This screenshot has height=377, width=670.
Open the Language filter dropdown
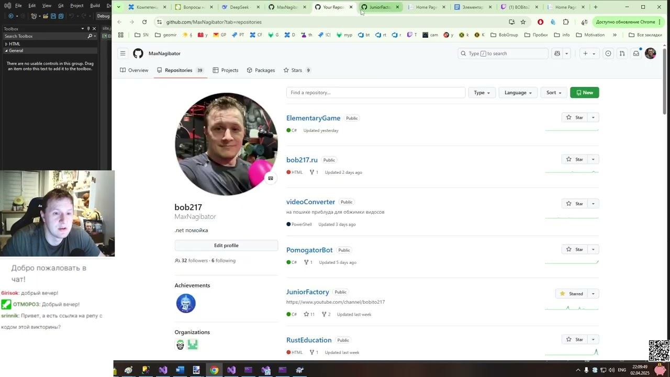click(x=518, y=93)
